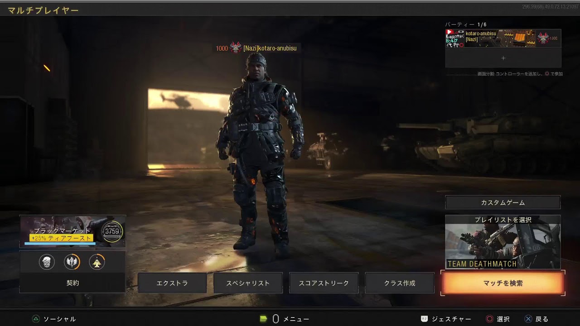Viewport: 580px width, 326px height.
Task: Open the クラス作成 menu
Action: pyautogui.click(x=399, y=283)
